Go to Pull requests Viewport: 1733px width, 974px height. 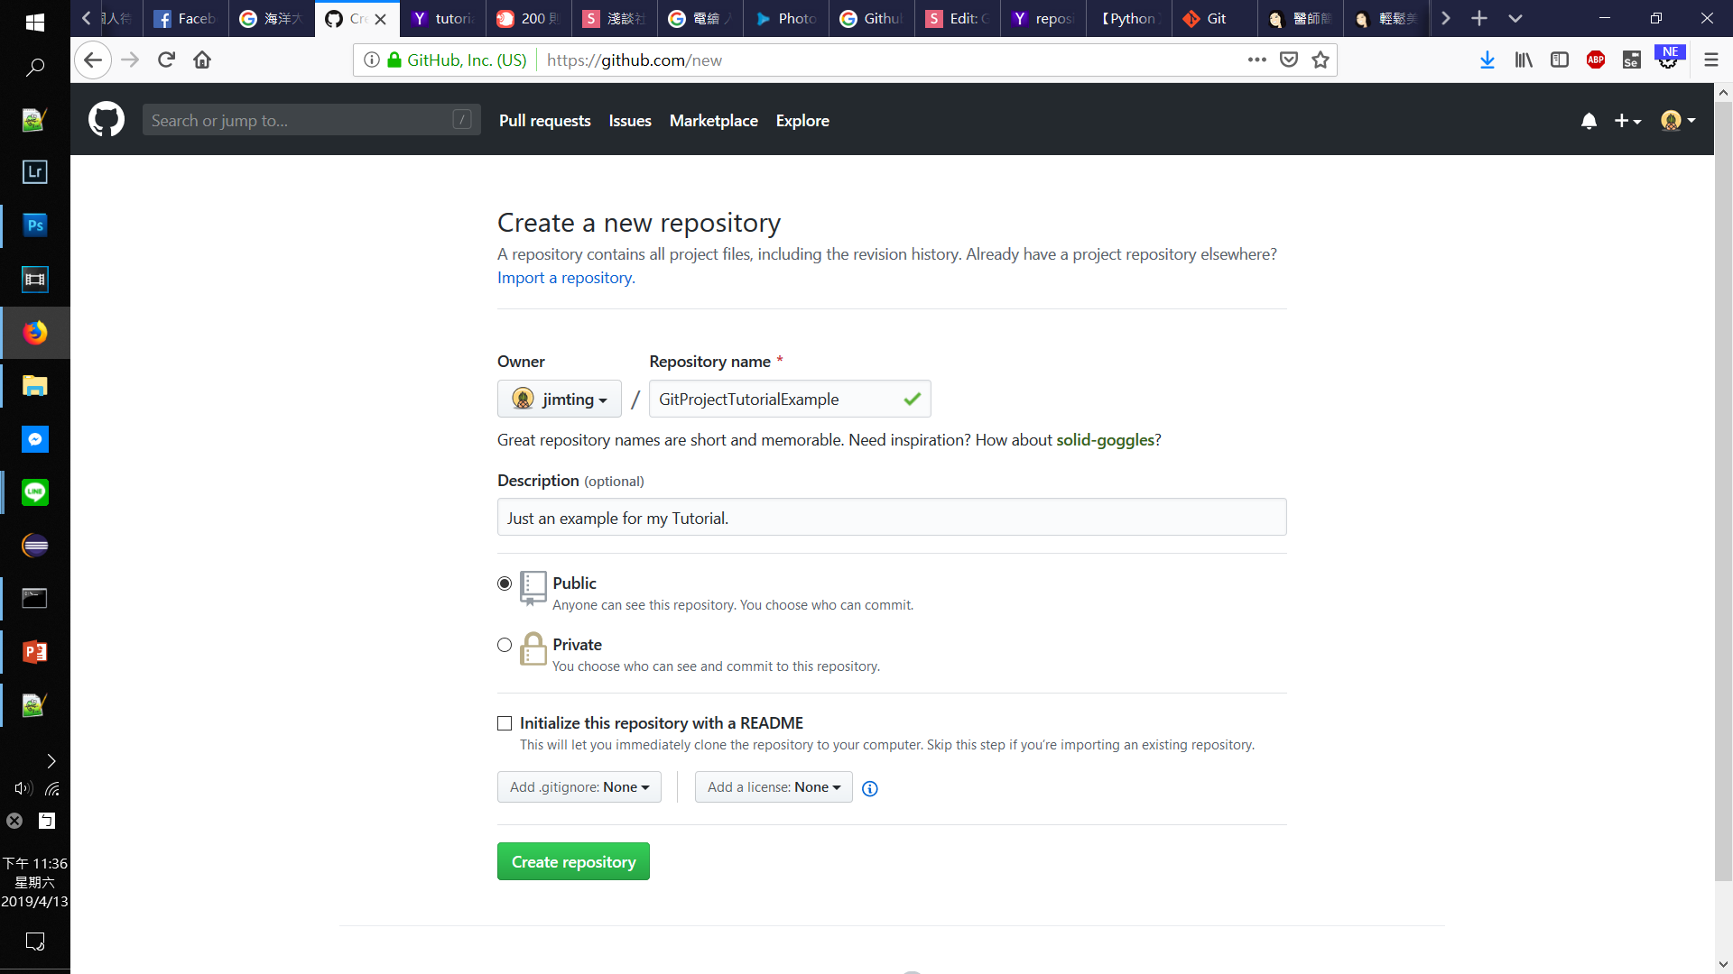[x=545, y=120]
